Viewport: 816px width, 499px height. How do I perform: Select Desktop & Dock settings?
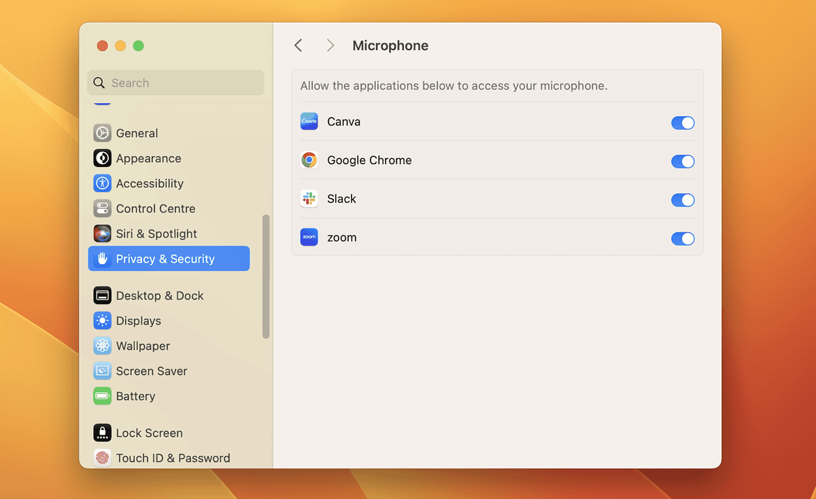click(160, 295)
